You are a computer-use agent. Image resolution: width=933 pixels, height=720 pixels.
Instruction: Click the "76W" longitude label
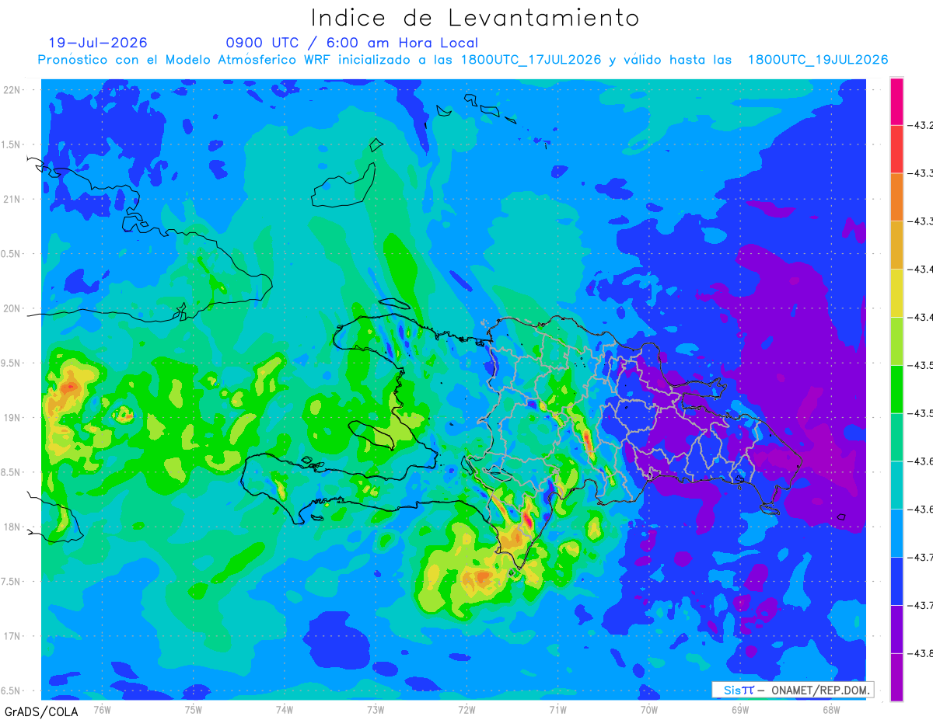coord(103,710)
